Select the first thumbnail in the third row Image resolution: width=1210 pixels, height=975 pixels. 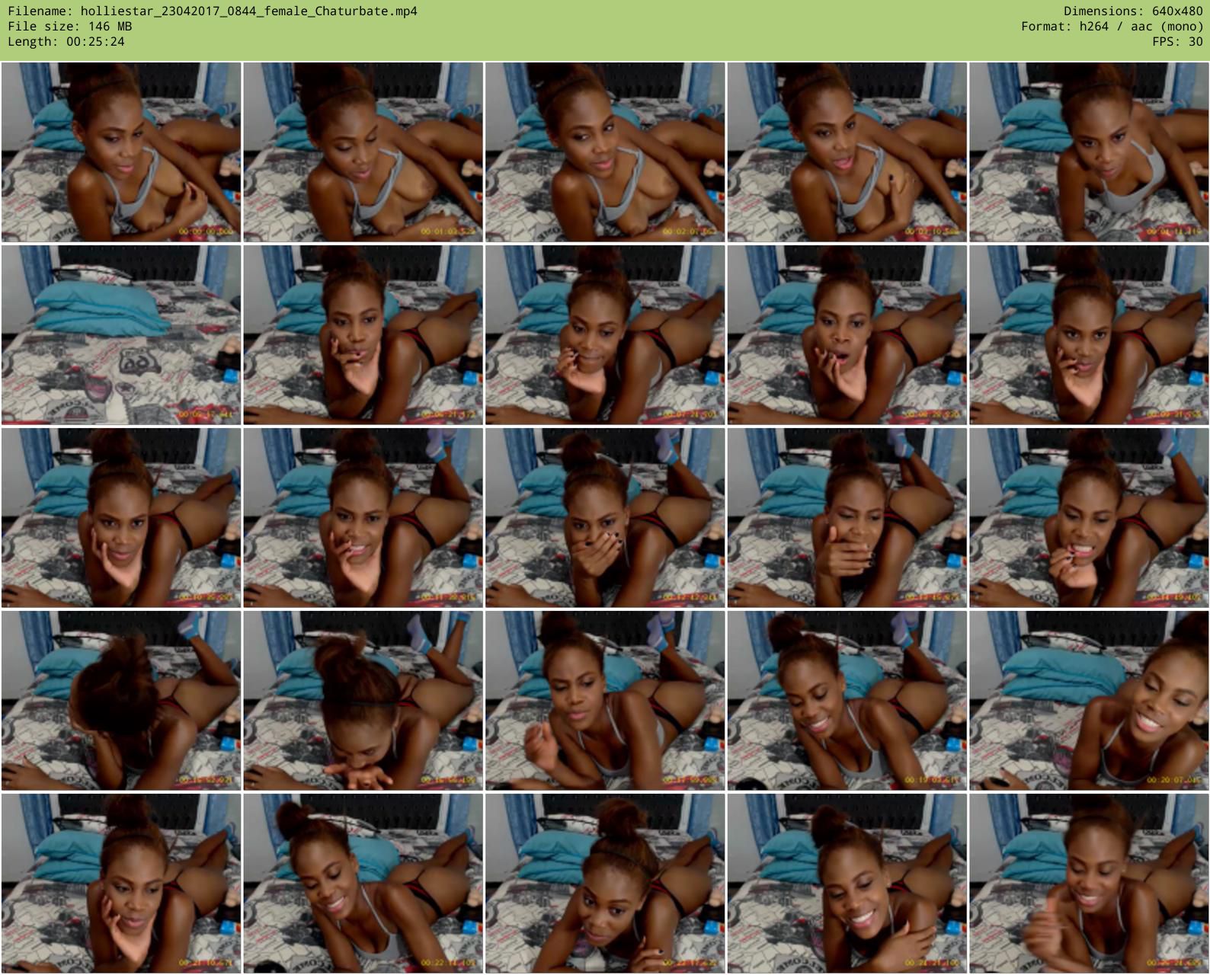tap(121, 517)
